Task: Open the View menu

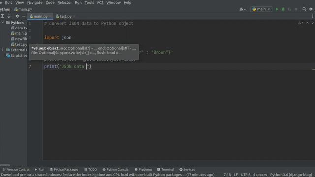Action: coord(20,3)
